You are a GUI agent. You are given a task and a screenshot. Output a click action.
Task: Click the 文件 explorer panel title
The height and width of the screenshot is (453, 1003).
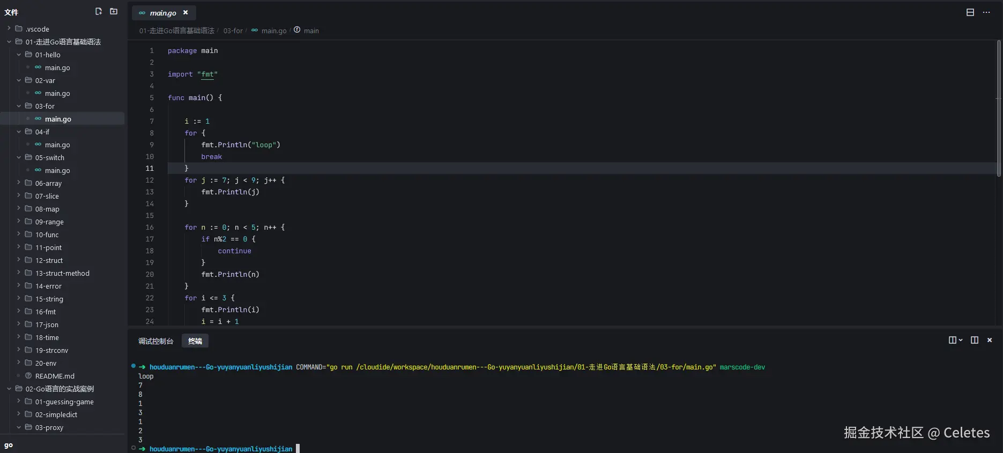(11, 12)
